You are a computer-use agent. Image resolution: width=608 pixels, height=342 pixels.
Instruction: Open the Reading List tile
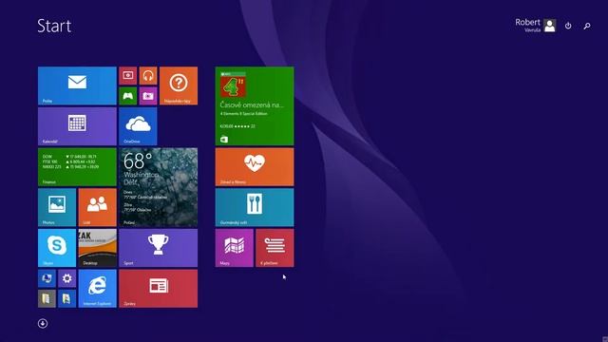click(275, 248)
